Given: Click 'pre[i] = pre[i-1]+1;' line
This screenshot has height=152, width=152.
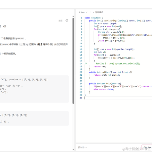Looking at the screenshot, I should coord(114,38).
